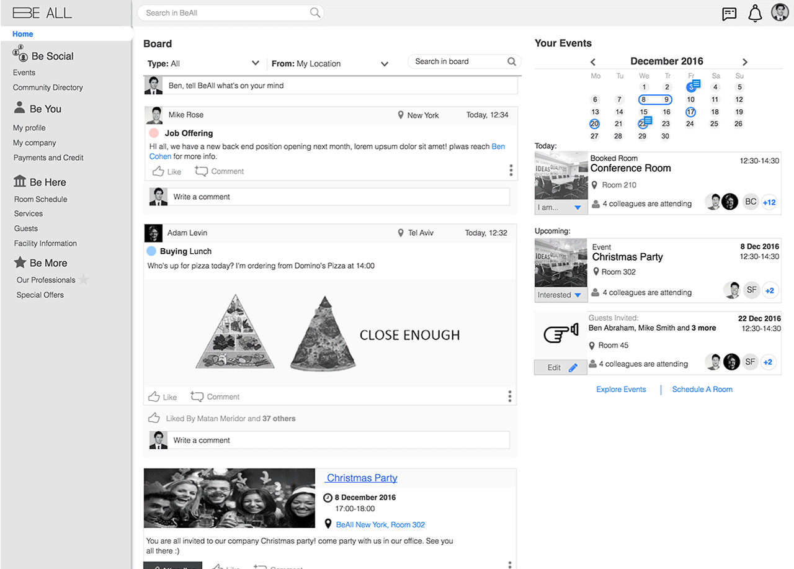Click the BE ALL logo
Viewport: 794px width, 569px height.
[x=42, y=12]
